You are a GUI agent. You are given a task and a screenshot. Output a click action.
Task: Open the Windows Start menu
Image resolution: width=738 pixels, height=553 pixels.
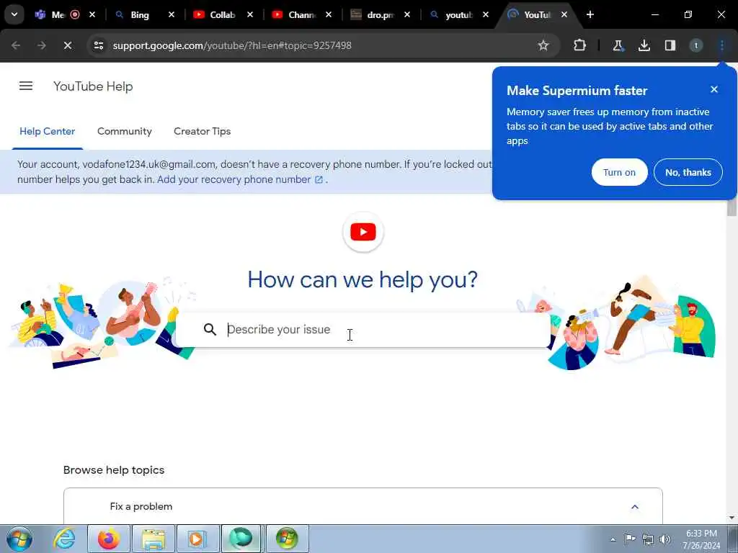(x=19, y=539)
